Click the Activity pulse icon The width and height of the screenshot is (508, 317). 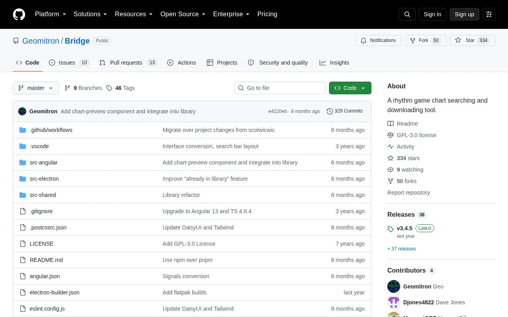(x=391, y=147)
